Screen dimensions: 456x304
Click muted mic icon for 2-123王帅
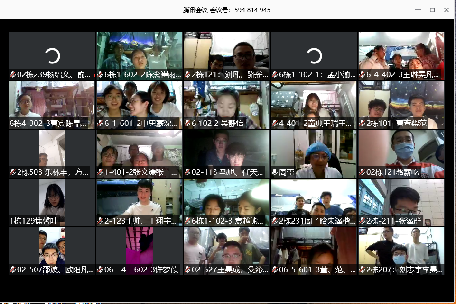100,221
